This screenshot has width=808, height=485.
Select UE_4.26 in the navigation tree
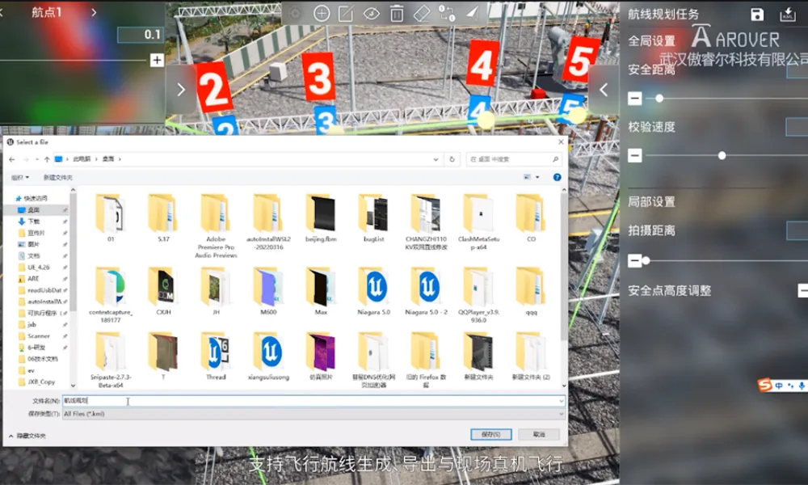point(39,267)
